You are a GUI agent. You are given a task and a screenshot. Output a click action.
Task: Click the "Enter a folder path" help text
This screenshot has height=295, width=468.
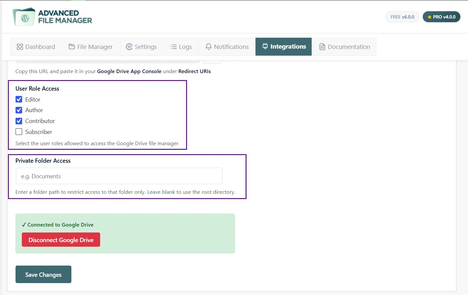coord(125,192)
